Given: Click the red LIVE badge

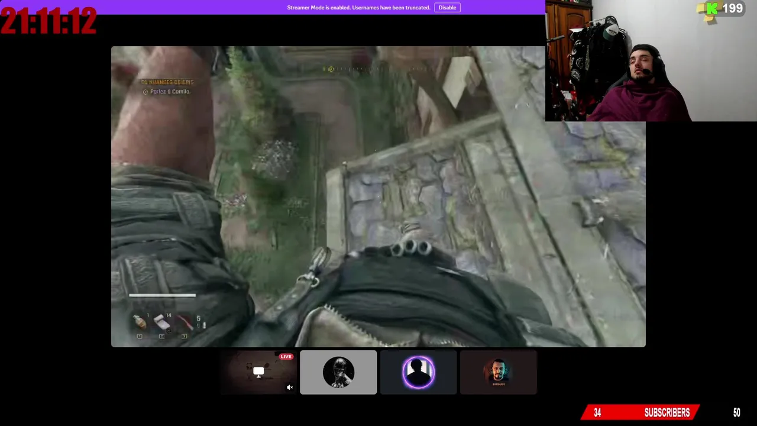Looking at the screenshot, I should pyautogui.click(x=286, y=357).
